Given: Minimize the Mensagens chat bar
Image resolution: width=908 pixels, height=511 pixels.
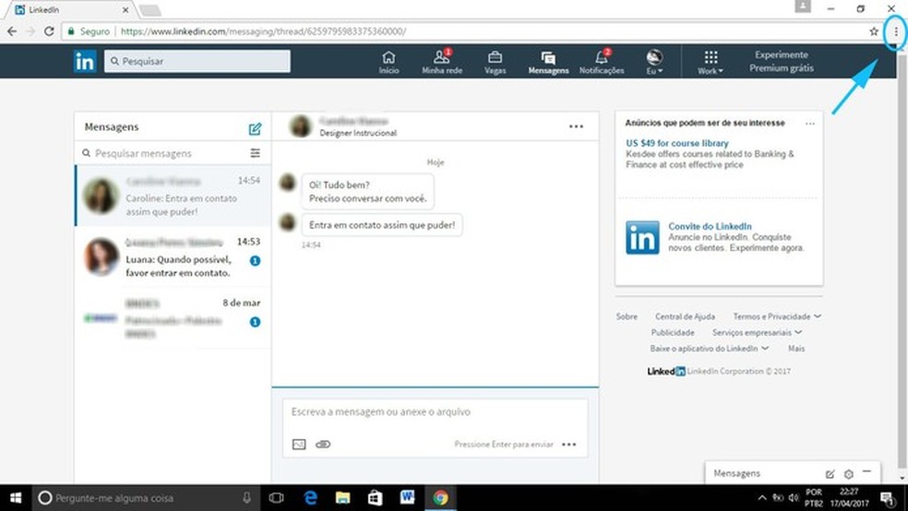Looking at the screenshot, I should pyautogui.click(x=866, y=472).
